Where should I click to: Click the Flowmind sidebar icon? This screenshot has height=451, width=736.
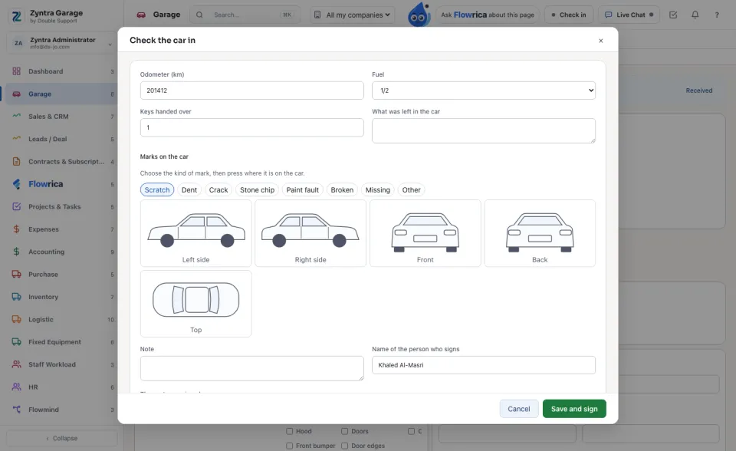coord(16,409)
